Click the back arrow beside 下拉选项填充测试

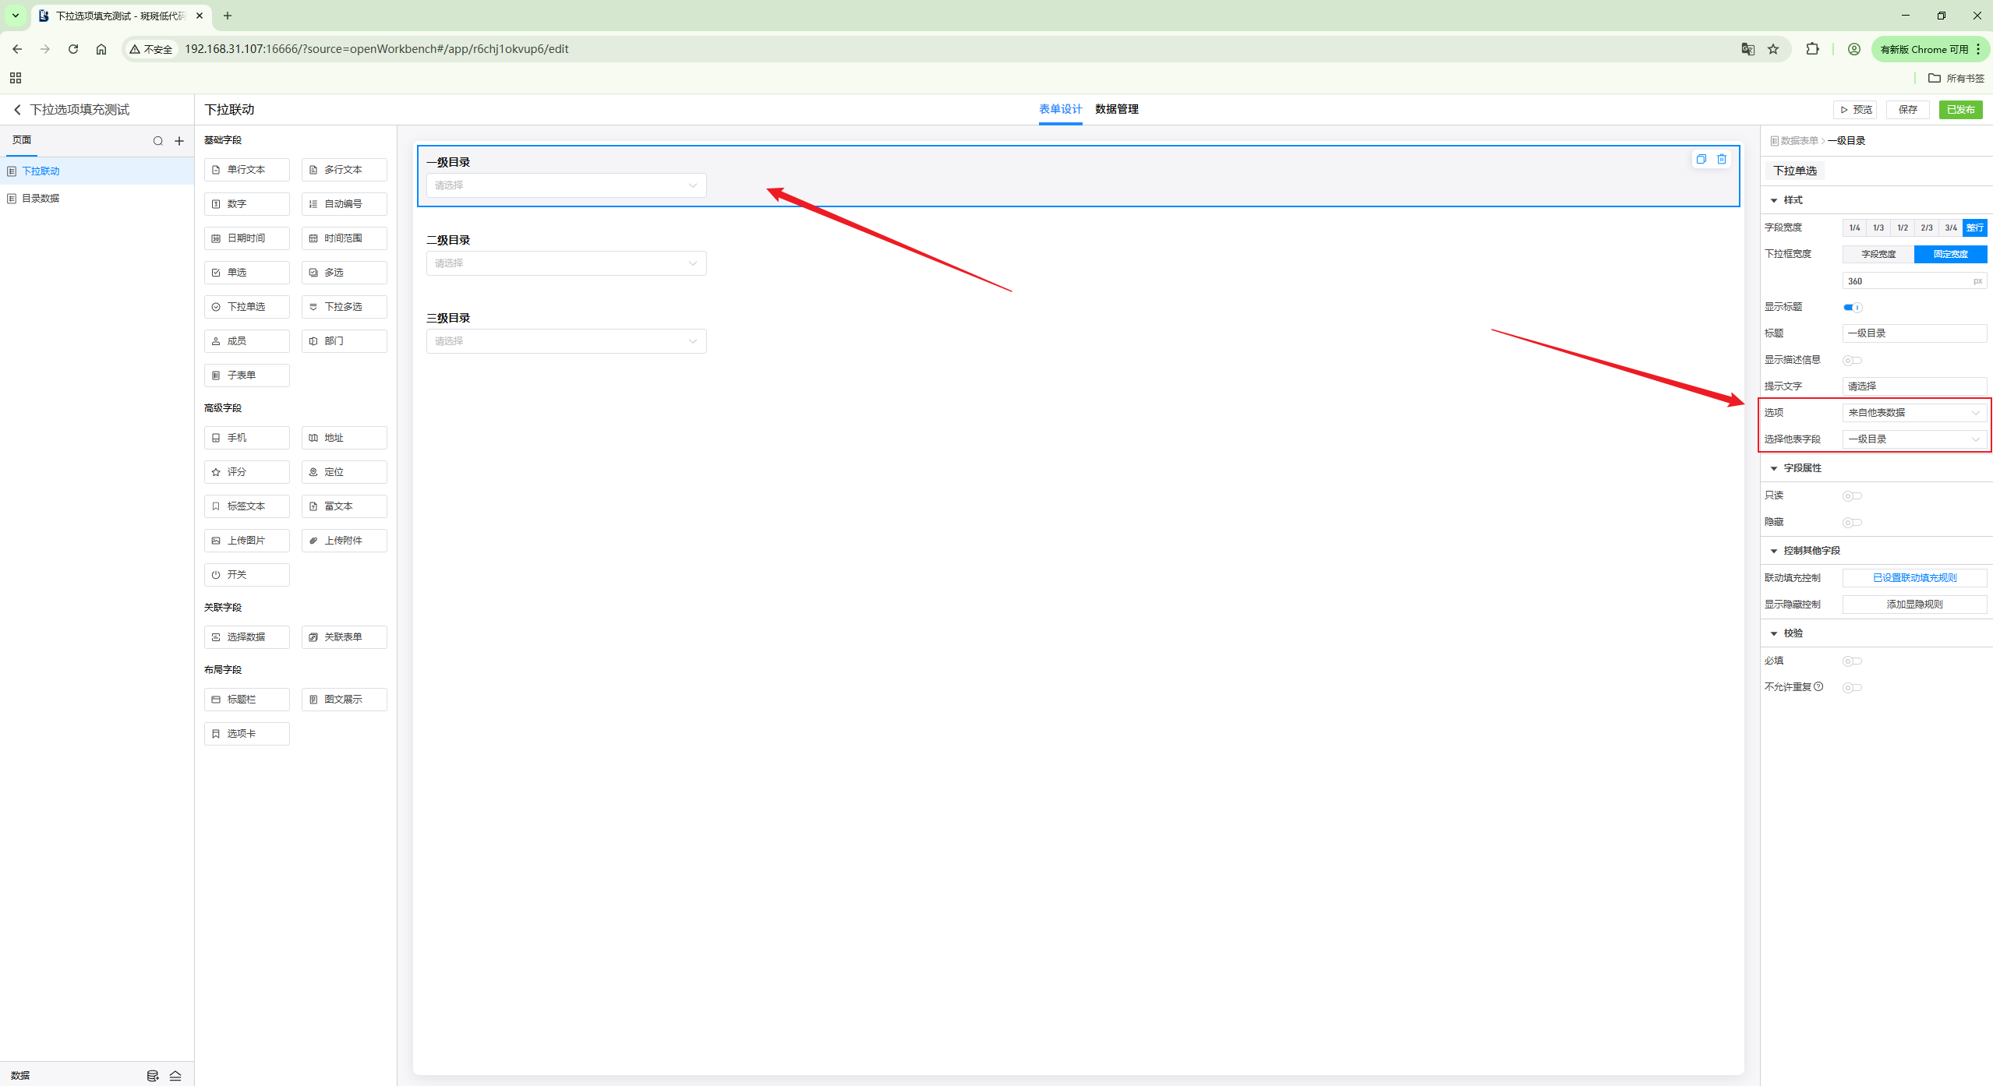(x=17, y=110)
